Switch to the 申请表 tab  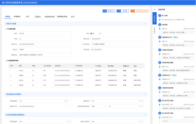pos(8,17)
